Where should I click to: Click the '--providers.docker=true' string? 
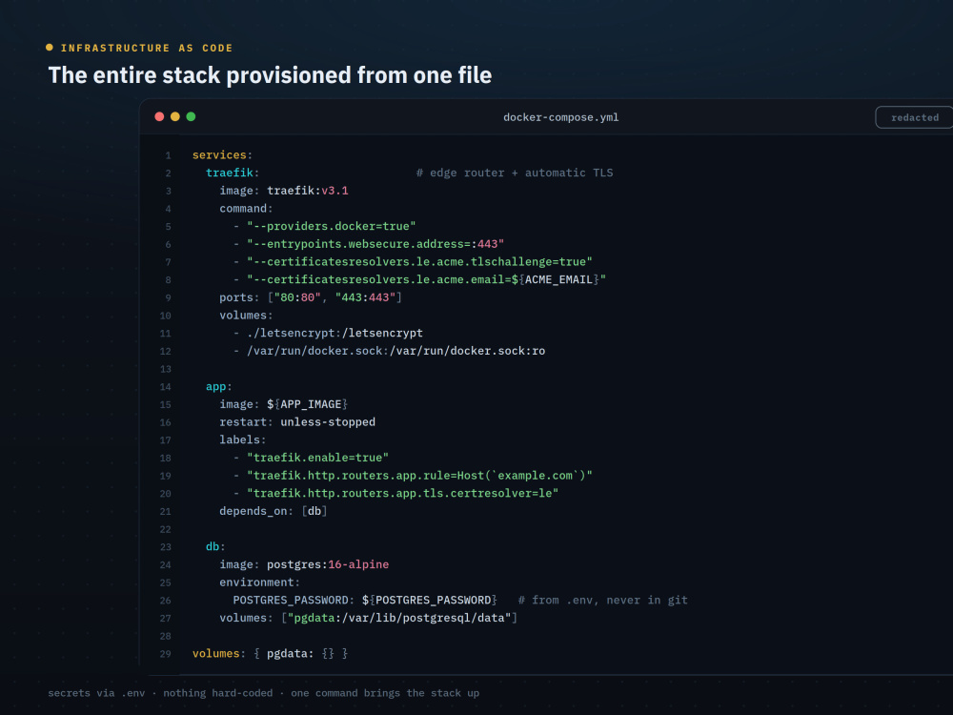pyautogui.click(x=332, y=226)
